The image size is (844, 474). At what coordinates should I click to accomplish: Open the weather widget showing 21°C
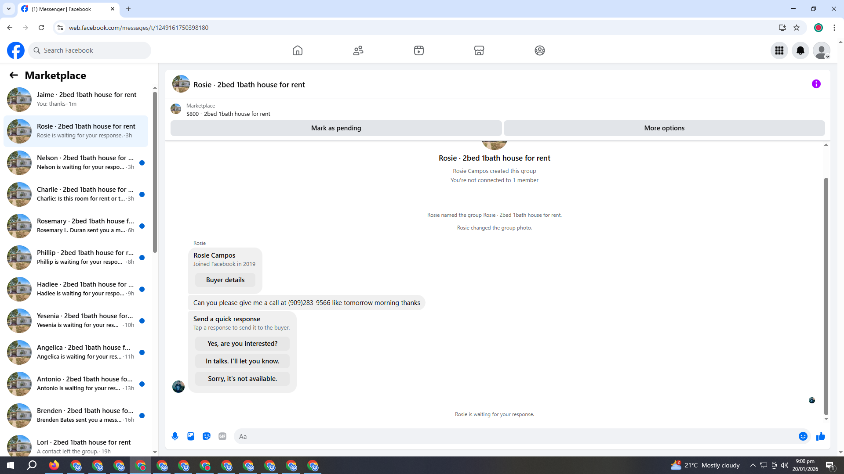point(705,465)
